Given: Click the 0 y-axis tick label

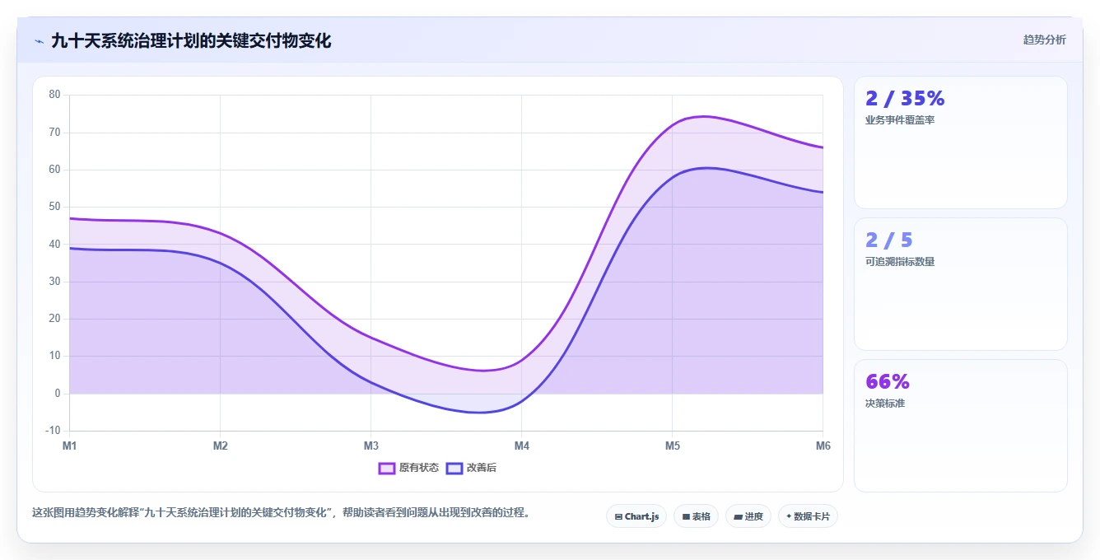Looking at the screenshot, I should click(x=58, y=394).
